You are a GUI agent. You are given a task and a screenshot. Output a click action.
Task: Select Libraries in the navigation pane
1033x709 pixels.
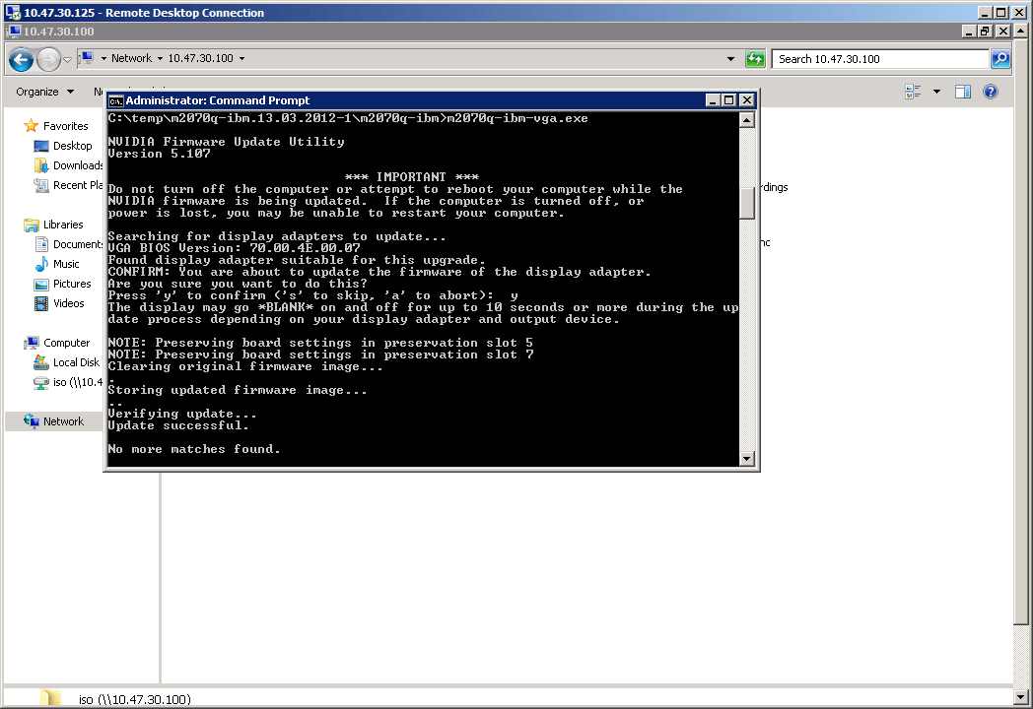(63, 225)
